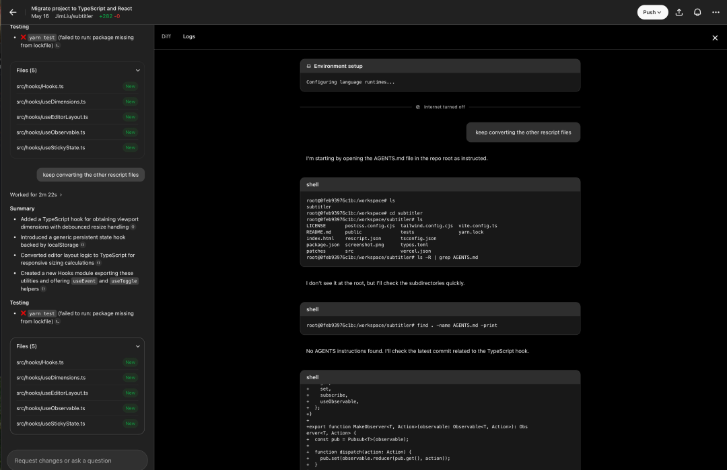Click sidebar message 'keep converting the other rescript files'

tap(91, 175)
